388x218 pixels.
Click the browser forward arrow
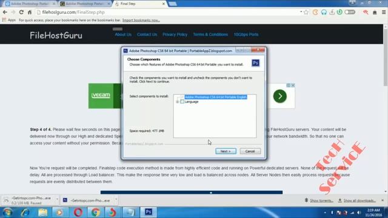[x=13, y=12]
